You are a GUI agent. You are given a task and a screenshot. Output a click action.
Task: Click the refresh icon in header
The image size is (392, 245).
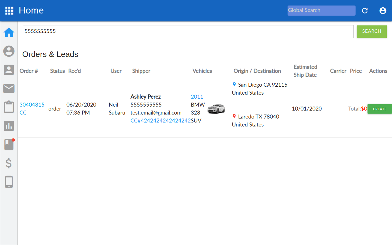click(x=365, y=11)
